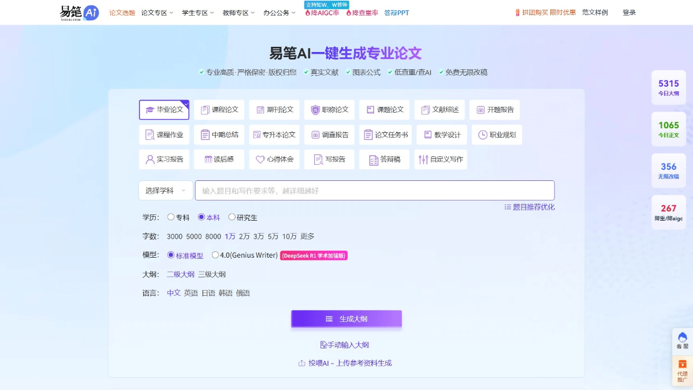Select the 中期总结 icon
Image resolution: width=693 pixels, height=390 pixels.
205,135
